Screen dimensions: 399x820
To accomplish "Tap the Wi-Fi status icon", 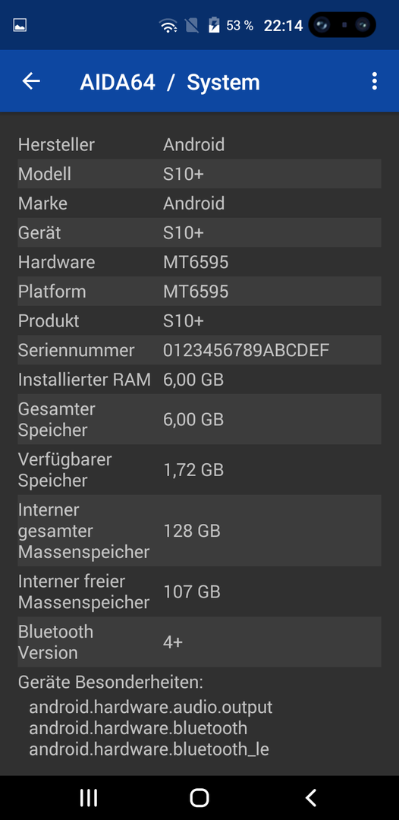I will click(x=168, y=25).
